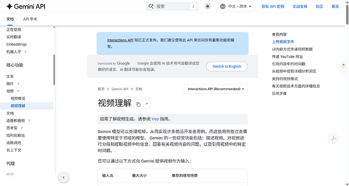Jump to 后续步骤 section
The width and height of the screenshot is (349, 186).
[x=279, y=93]
